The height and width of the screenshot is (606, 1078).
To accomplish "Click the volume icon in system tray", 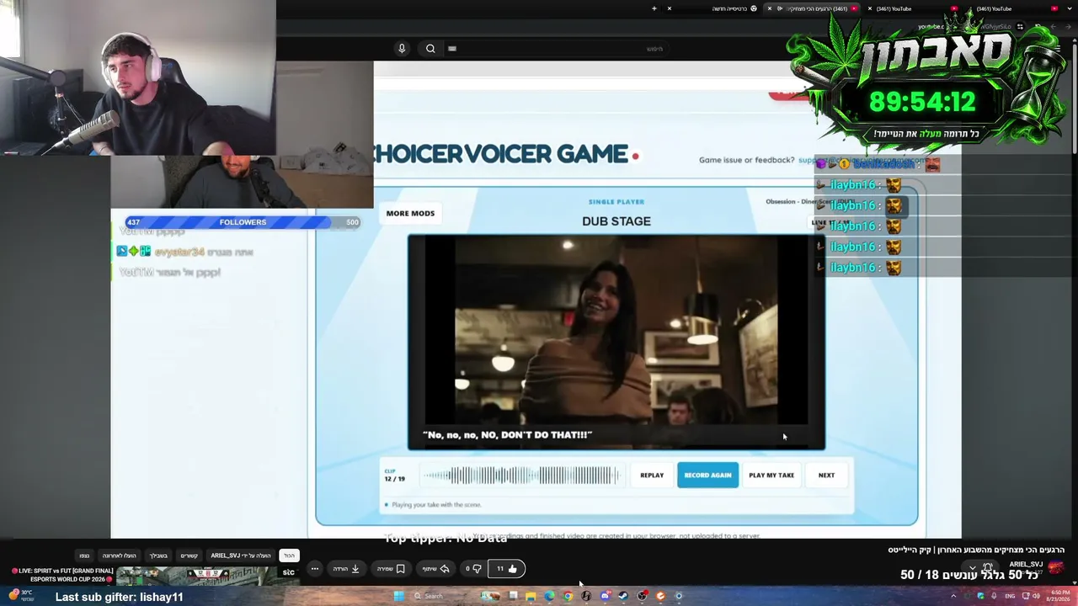I will (1035, 596).
